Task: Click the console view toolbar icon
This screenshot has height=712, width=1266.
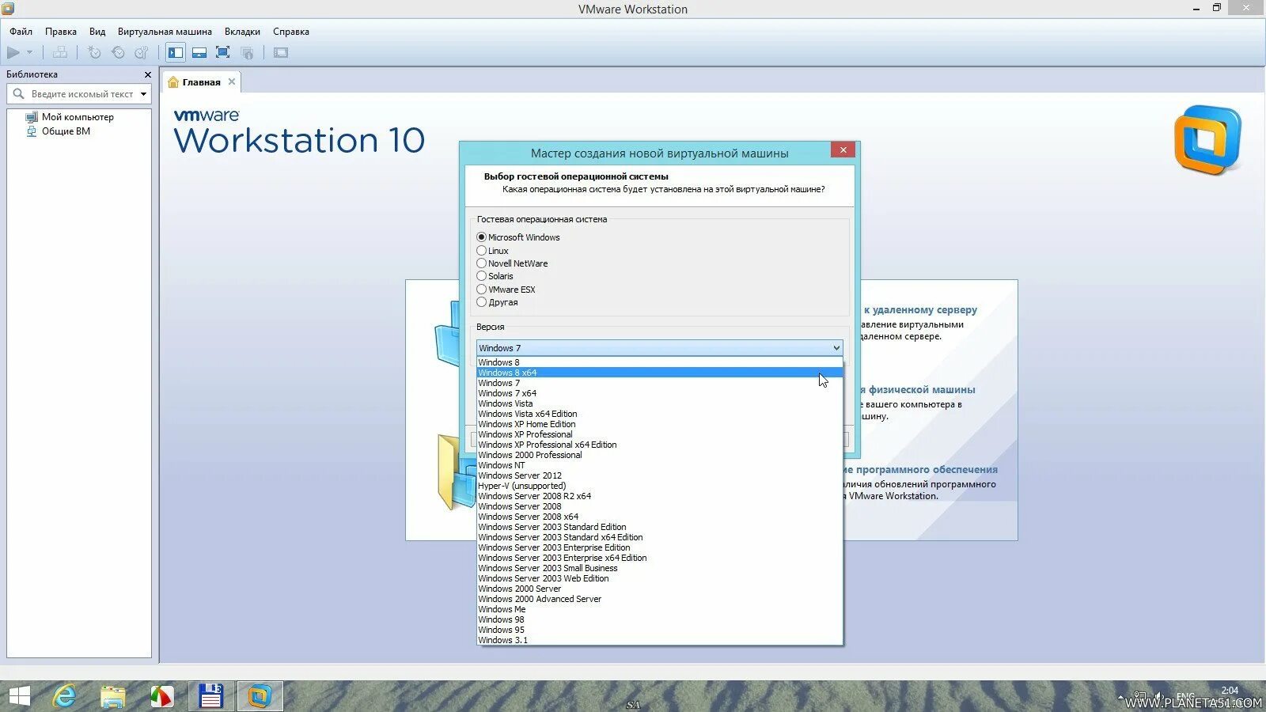Action: click(281, 53)
